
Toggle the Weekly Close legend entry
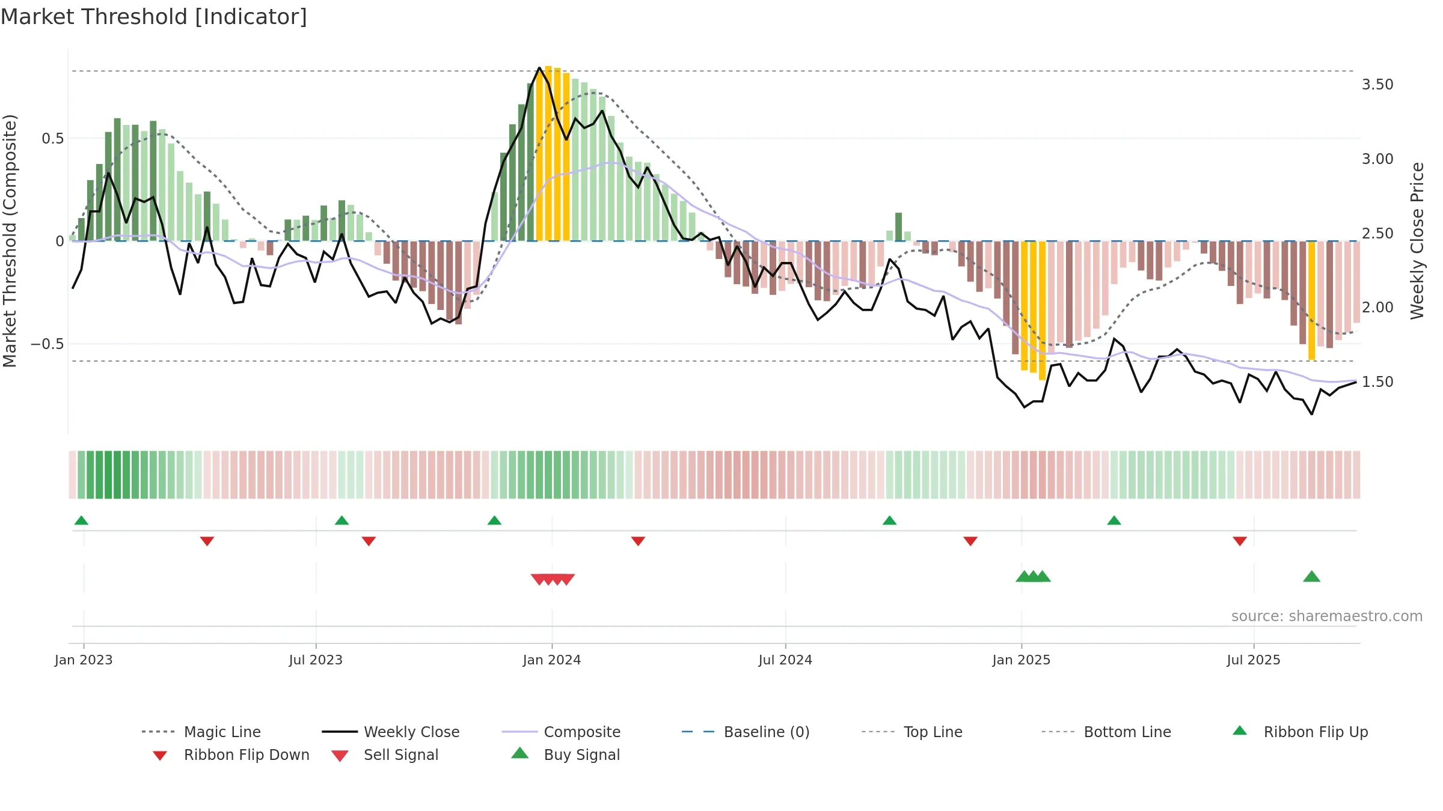[x=391, y=732]
